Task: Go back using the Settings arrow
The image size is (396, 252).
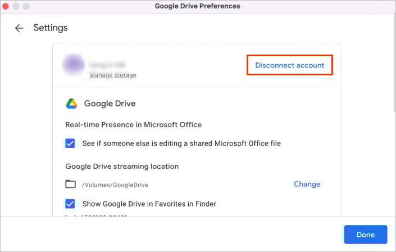Action: coord(19,28)
